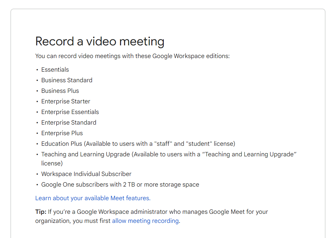
Task: Select the 'Enterprise Standard' bullet entry
Action: point(69,122)
